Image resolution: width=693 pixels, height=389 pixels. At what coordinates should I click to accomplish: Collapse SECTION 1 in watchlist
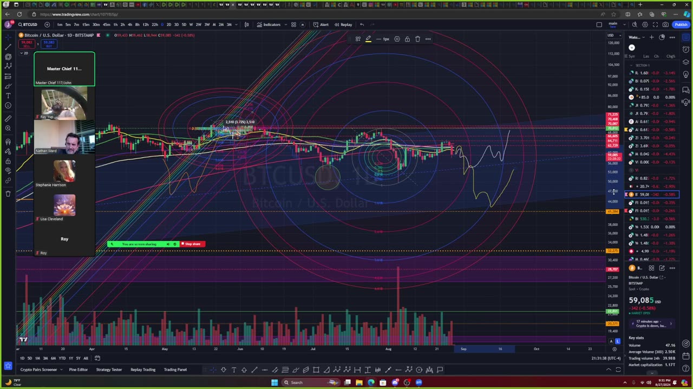pyautogui.click(x=631, y=65)
